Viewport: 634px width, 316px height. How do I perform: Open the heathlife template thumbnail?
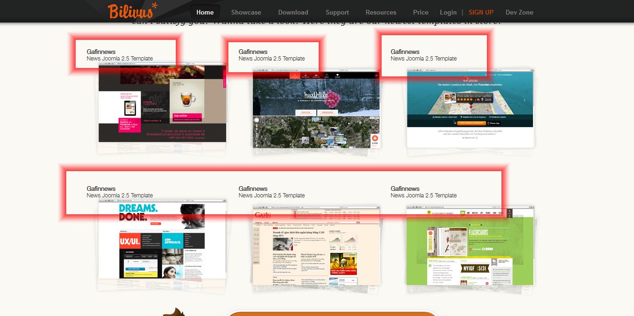point(316,110)
